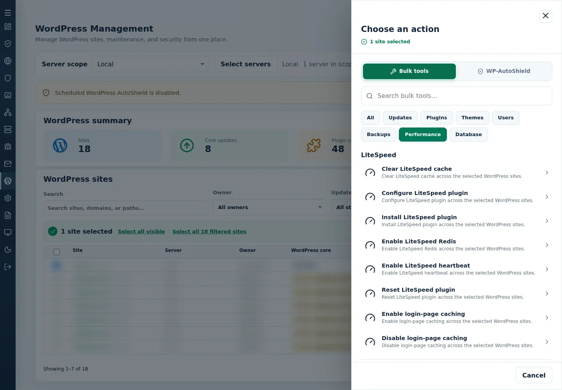Click the logout icon in the sidebar

[x=8, y=267]
